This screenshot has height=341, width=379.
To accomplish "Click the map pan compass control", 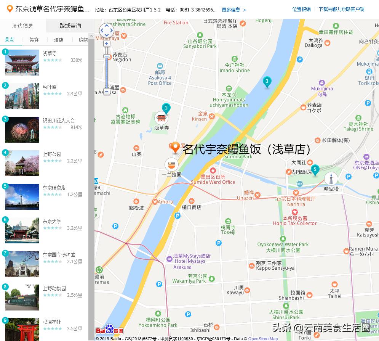I will (107, 31).
